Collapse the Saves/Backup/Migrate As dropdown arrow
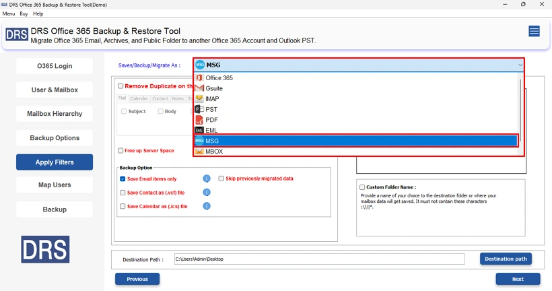Viewport: 552px width, 291px height. tap(520, 65)
